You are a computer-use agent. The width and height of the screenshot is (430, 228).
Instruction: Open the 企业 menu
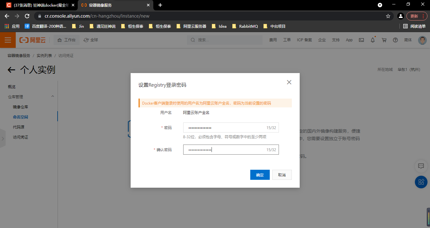(322, 40)
